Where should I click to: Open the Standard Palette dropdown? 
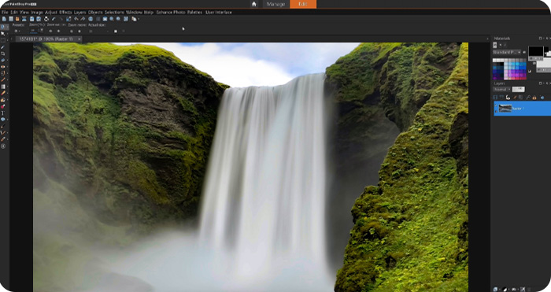tap(507, 52)
